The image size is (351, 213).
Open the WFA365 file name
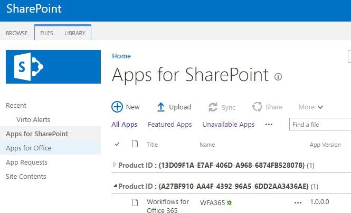(x=212, y=202)
